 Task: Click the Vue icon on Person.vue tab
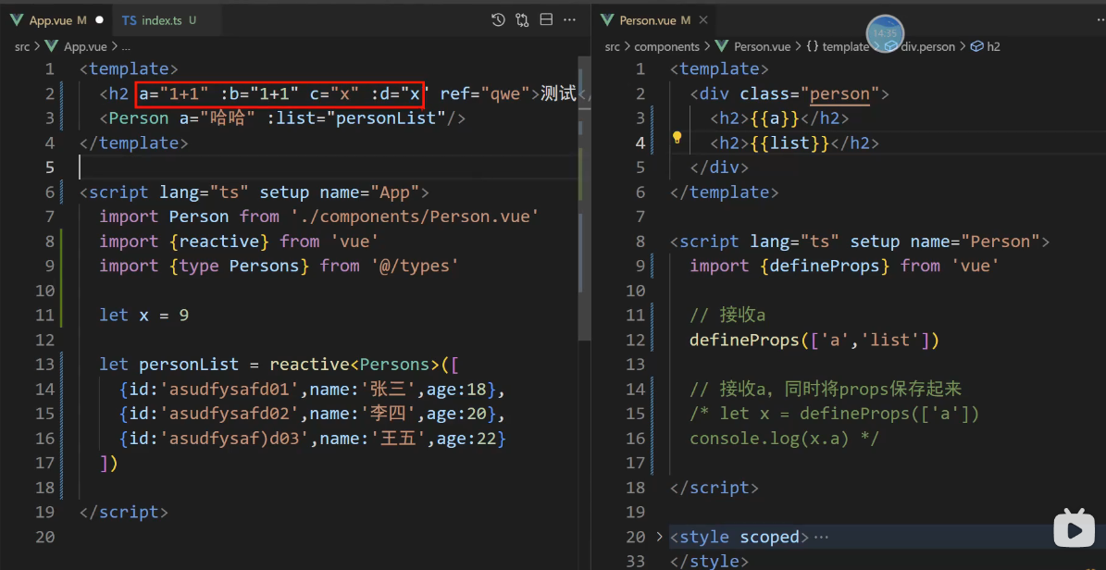(606, 20)
